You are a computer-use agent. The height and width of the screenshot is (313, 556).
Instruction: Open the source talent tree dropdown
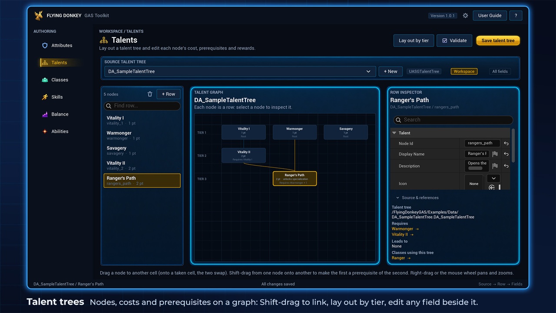[239, 71]
